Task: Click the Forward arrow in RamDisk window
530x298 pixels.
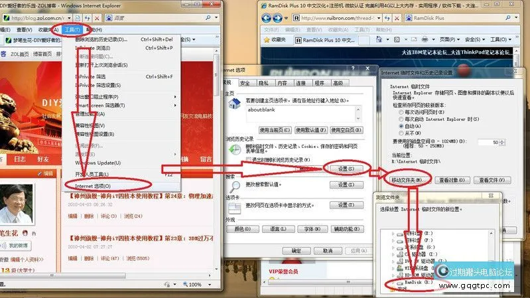Action: (277, 18)
